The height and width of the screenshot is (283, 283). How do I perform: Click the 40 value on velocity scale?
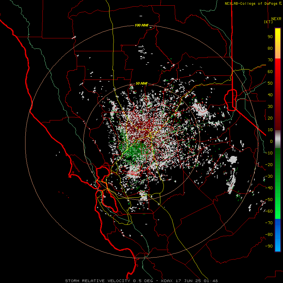click(270, 95)
